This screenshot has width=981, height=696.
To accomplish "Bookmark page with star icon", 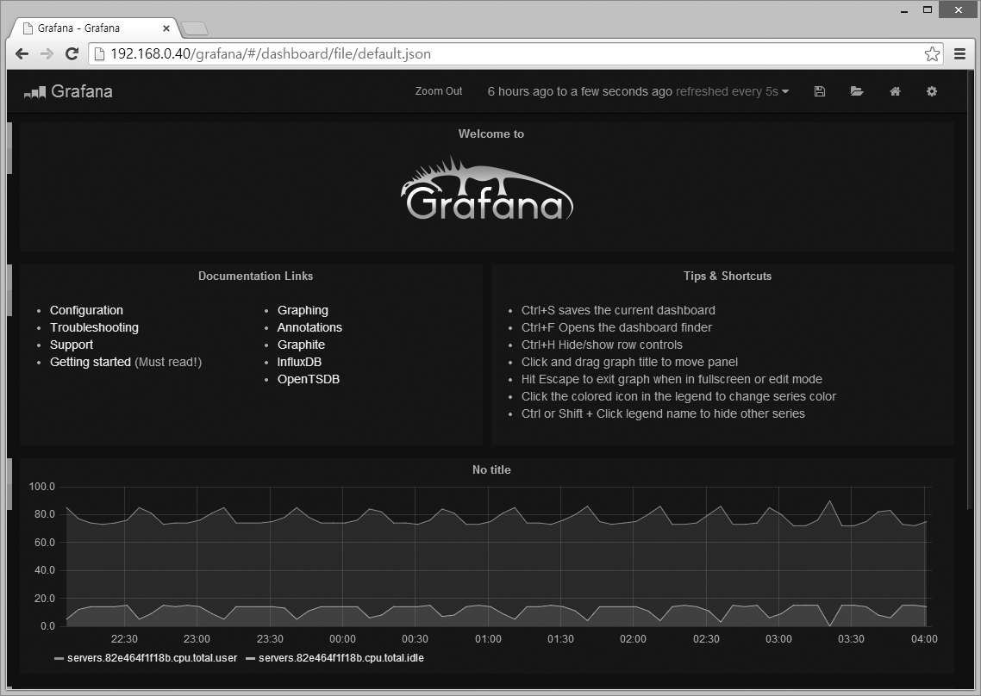I will tap(932, 54).
